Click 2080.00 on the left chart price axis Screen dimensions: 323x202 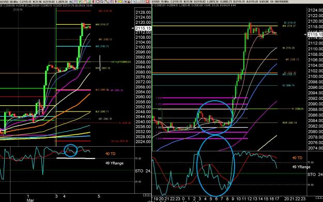pos(143,72)
